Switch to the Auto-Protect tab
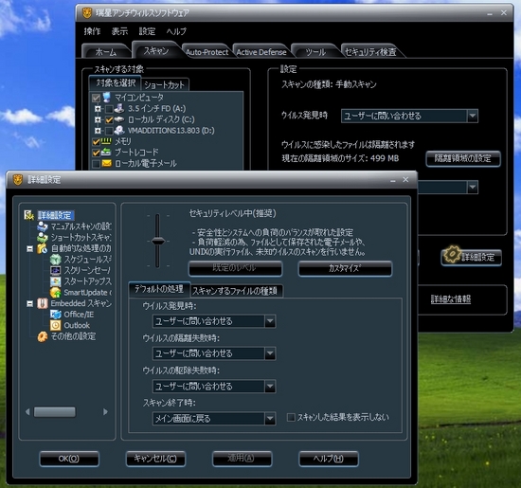 coord(207,52)
